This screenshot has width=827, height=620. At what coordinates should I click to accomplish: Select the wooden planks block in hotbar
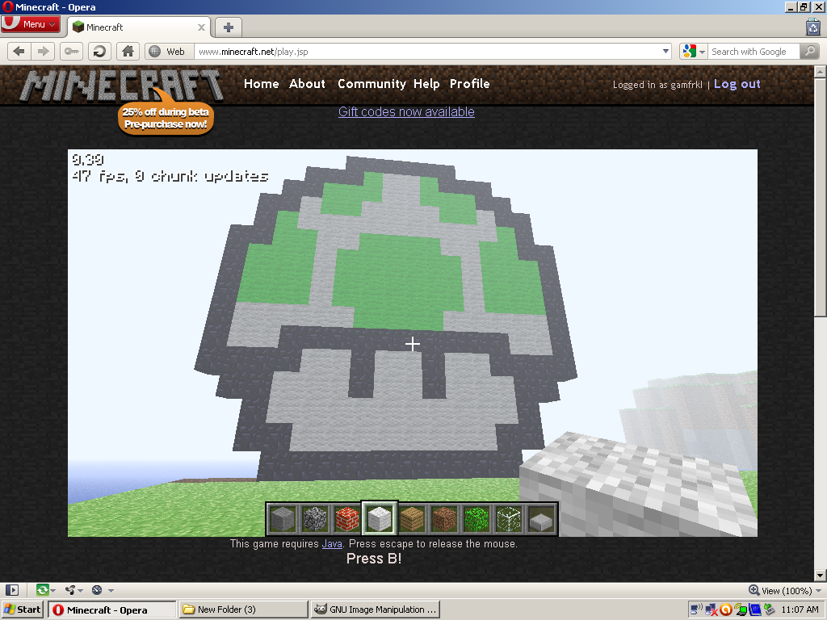412,518
